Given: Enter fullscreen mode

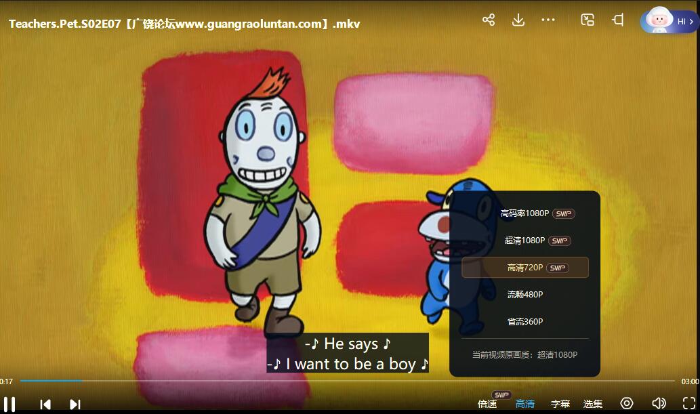Looking at the screenshot, I should [689, 403].
